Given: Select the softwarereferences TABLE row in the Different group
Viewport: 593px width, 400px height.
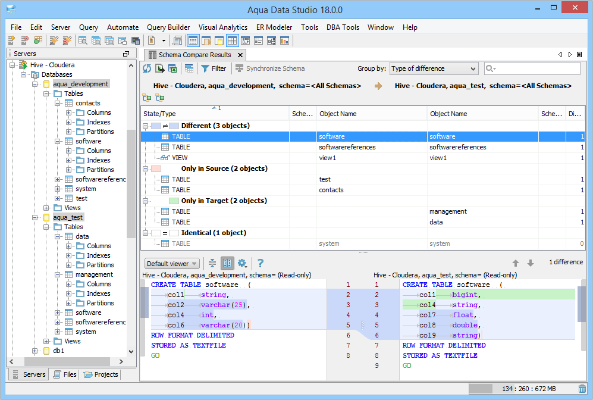Looking at the screenshot, I should pyautogui.click(x=363, y=147).
